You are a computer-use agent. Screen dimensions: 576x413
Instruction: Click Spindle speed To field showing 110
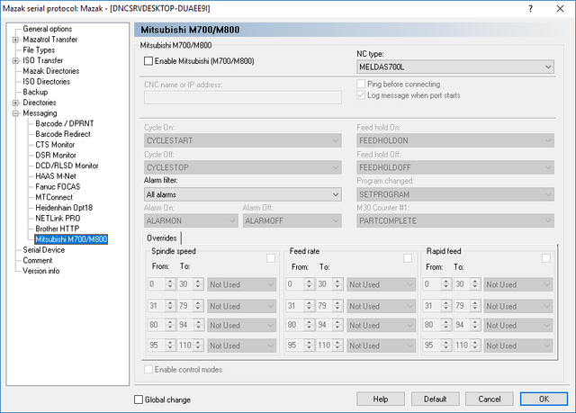click(185, 346)
